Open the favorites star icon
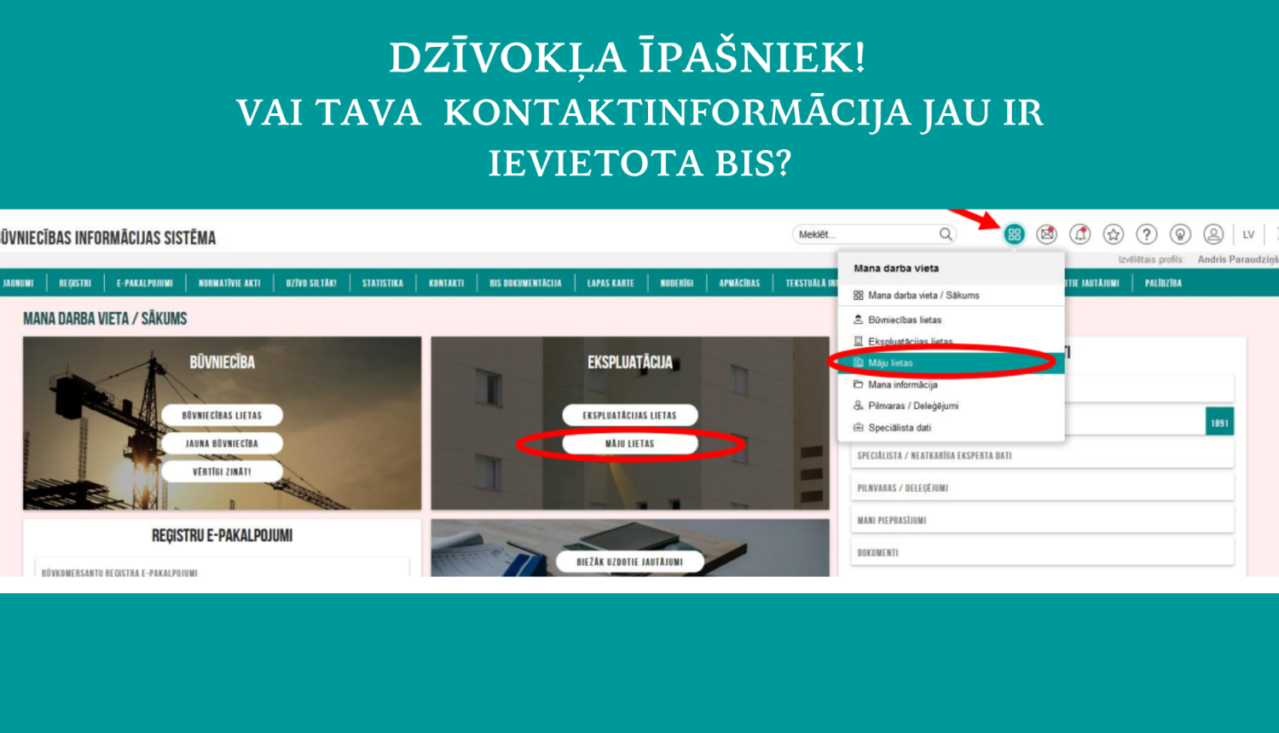The height and width of the screenshot is (733, 1279). (x=1113, y=234)
